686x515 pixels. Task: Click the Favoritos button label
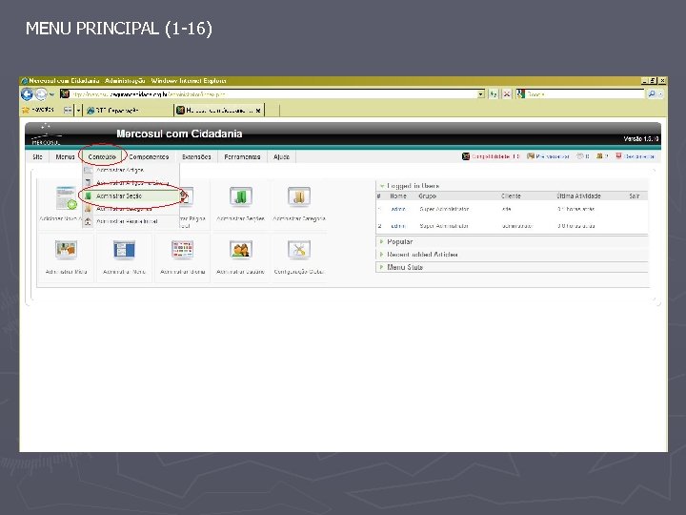(43, 110)
